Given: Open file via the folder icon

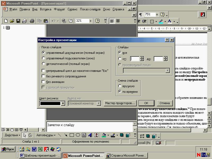Looking at the screenshot, I should tap(12, 21).
